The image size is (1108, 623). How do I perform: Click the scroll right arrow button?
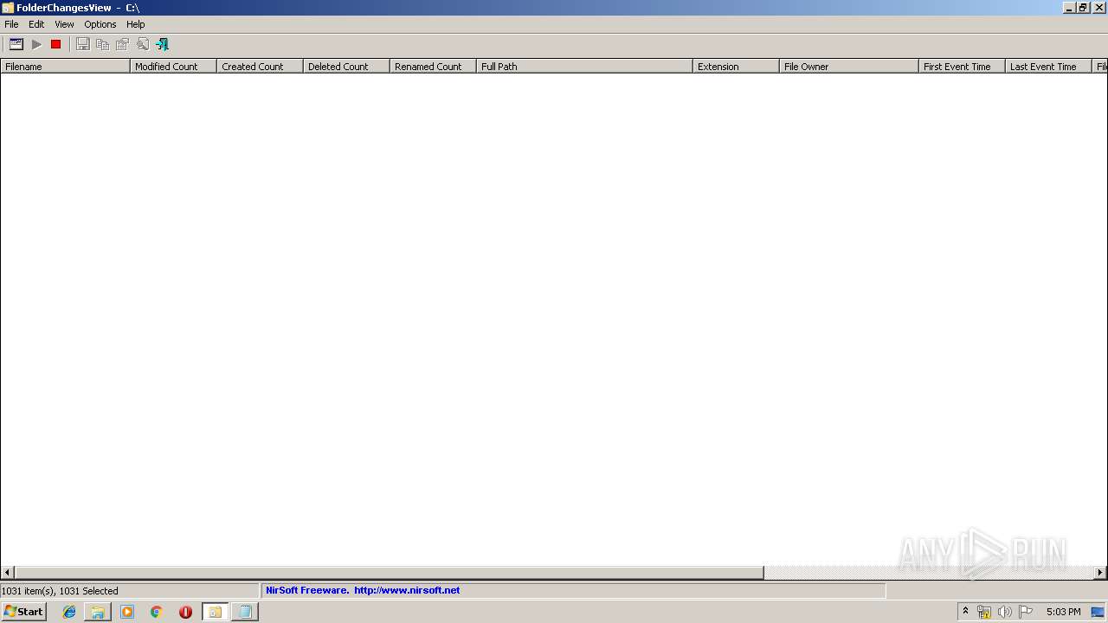click(1100, 572)
